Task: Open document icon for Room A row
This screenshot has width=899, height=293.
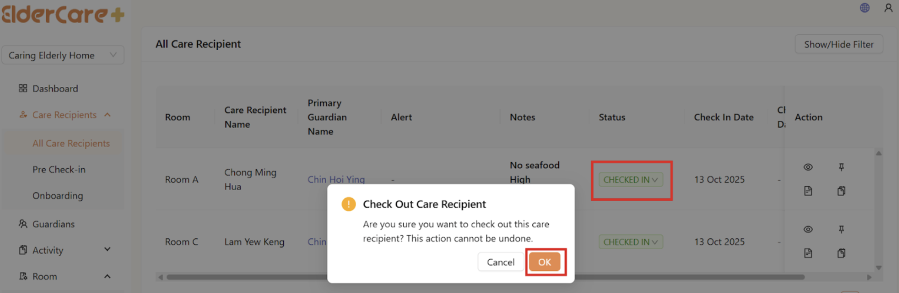Action: click(x=808, y=191)
